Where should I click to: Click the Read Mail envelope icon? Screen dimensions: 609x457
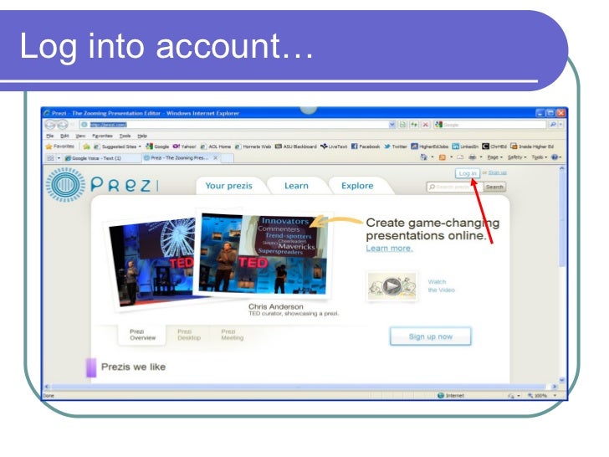click(460, 157)
